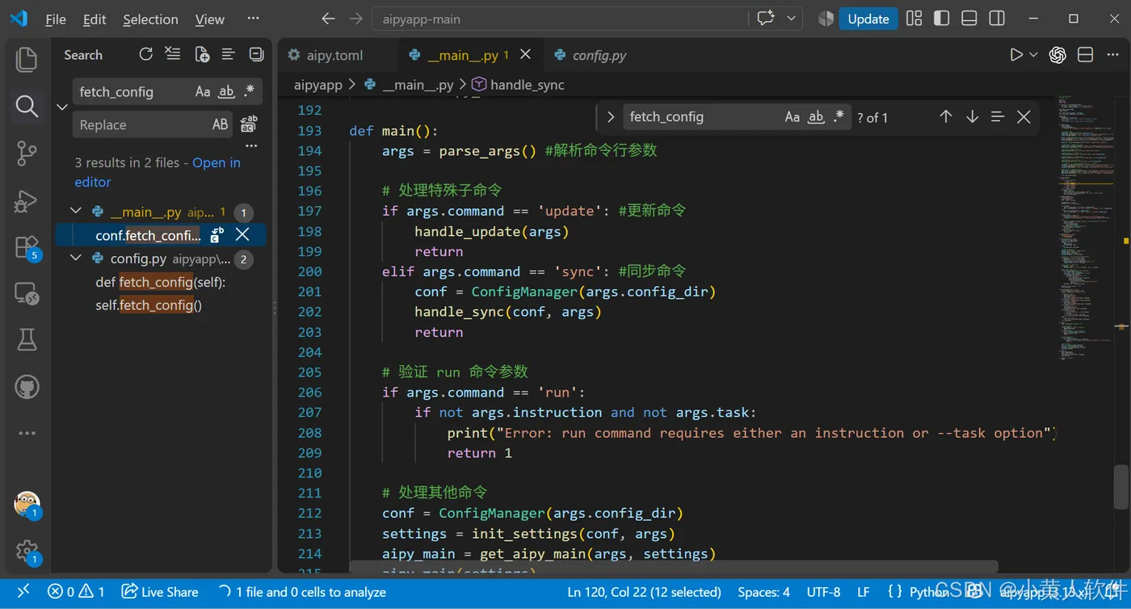Toggle Match Case in the editor find widget
Image resolution: width=1131 pixels, height=609 pixels.
click(793, 117)
